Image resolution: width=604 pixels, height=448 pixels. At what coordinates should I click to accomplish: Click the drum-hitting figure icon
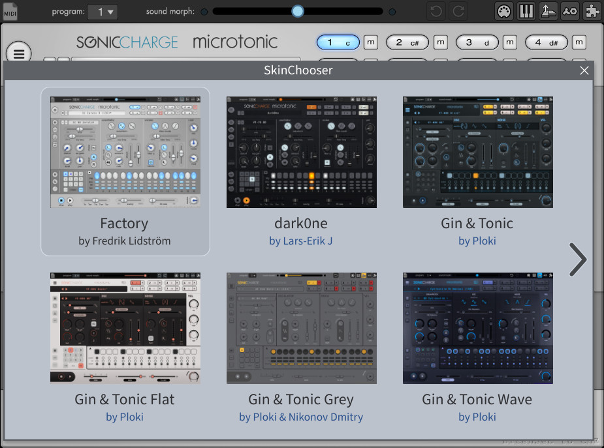tap(570, 11)
